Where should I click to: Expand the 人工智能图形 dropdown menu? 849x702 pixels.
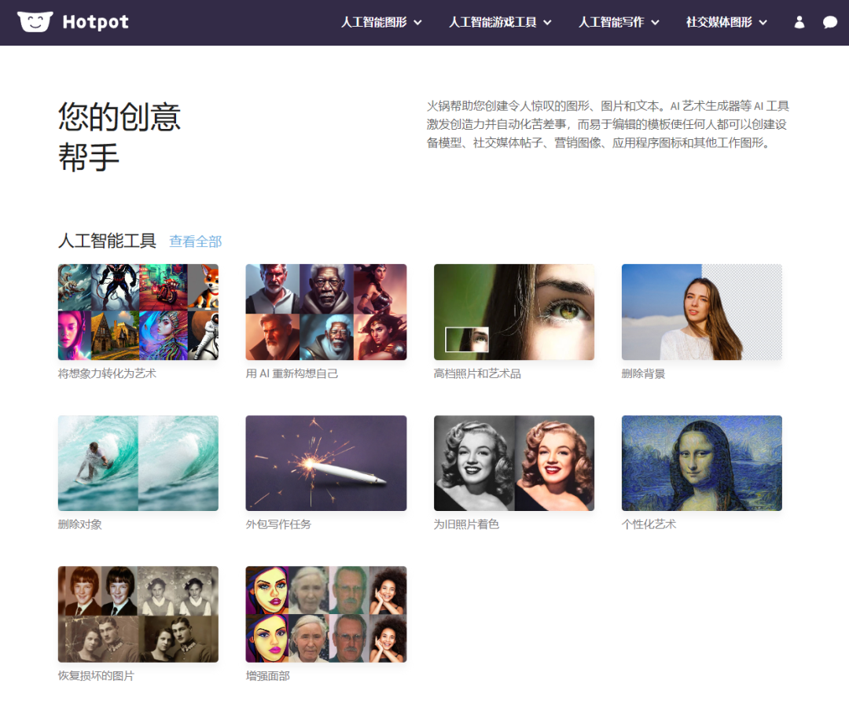click(x=381, y=23)
